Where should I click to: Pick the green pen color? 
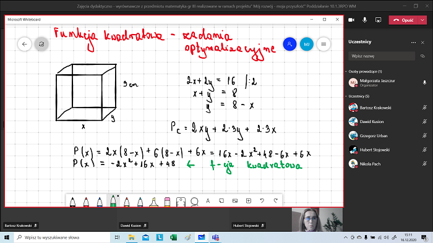(113, 202)
